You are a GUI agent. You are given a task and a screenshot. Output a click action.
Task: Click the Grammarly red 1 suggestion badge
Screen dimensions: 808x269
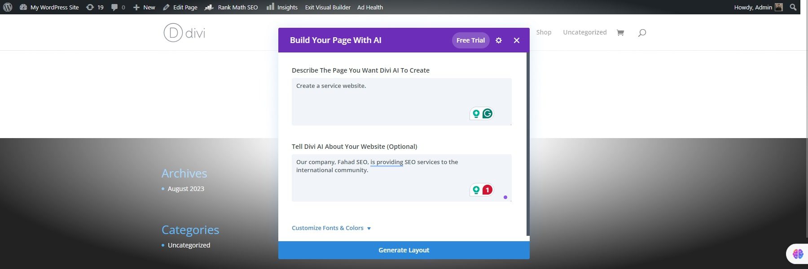click(x=487, y=190)
